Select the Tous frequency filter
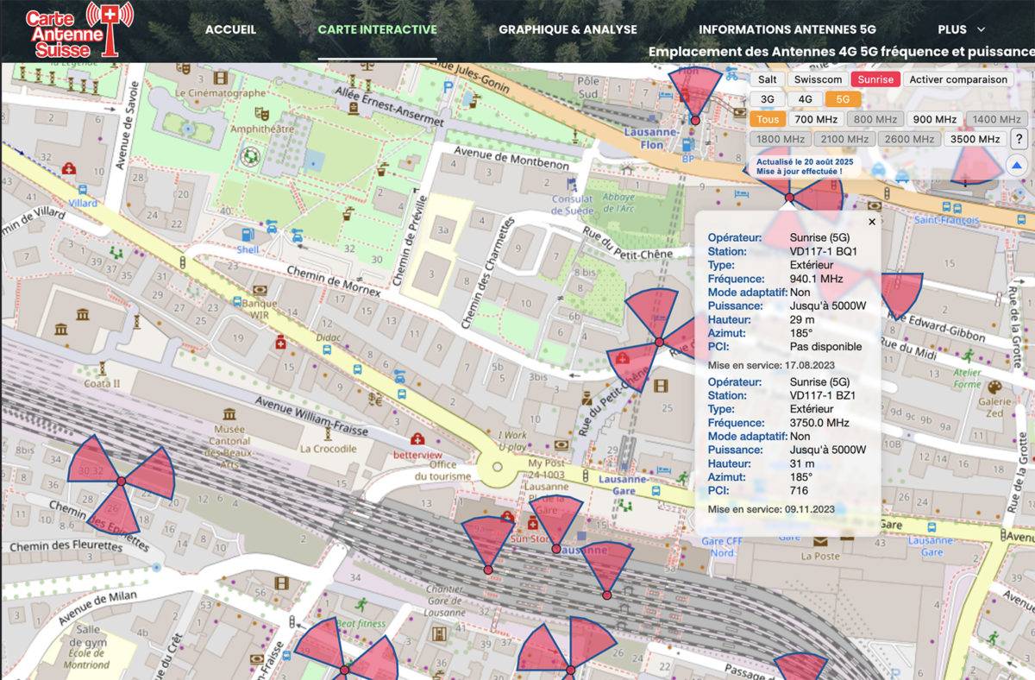The image size is (1035, 680). click(x=766, y=119)
